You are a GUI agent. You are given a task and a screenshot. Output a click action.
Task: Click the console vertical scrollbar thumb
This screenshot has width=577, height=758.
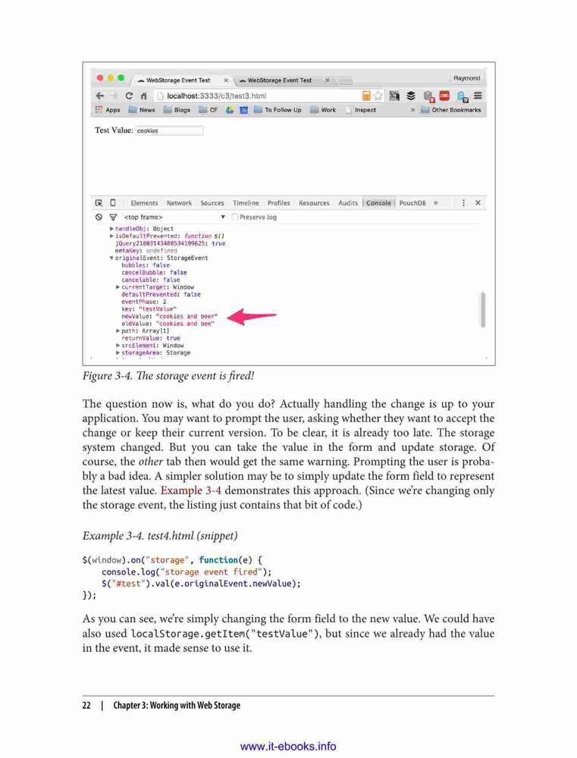(482, 309)
